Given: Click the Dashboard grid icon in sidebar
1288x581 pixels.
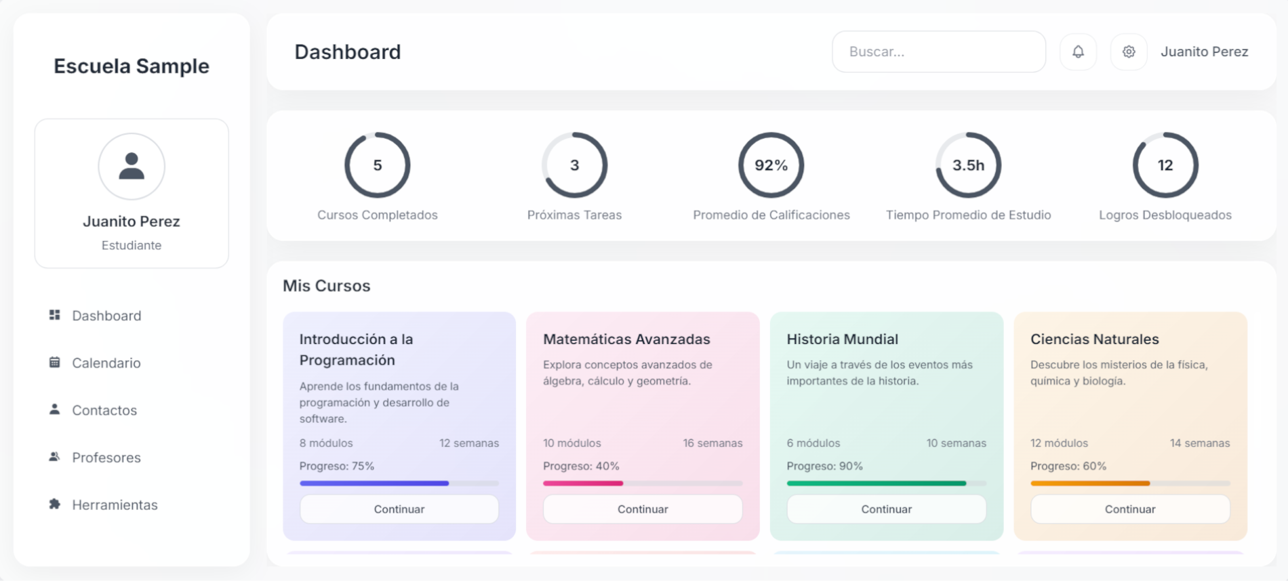Looking at the screenshot, I should (55, 315).
